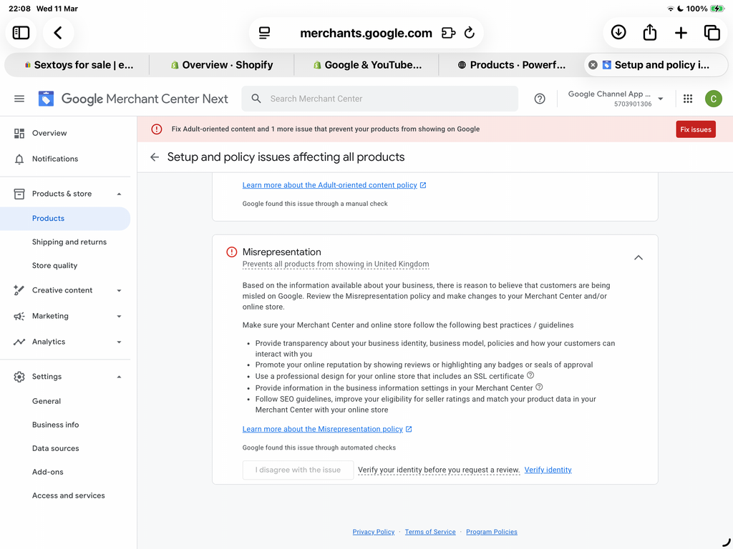
Task: Click Prevents all products from showing text
Action: click(336, 264)
